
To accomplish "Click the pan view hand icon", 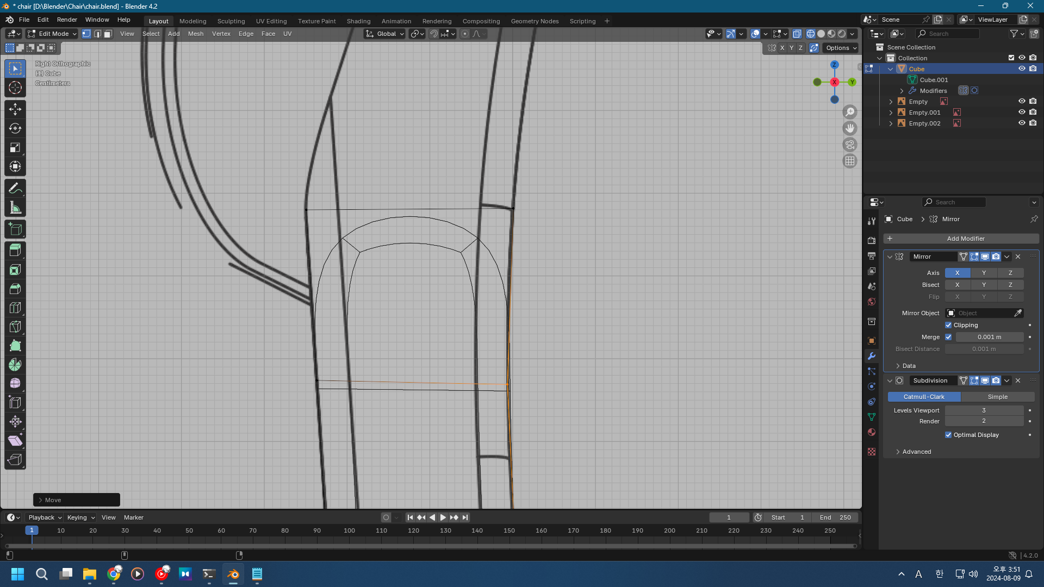I will 850,128.
